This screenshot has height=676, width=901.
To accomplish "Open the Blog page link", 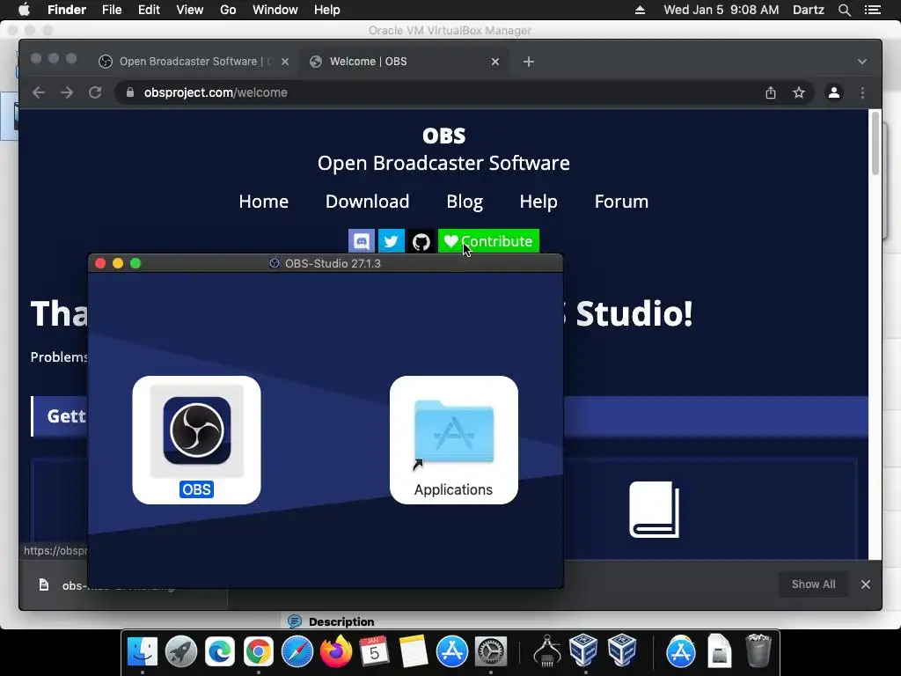I will 465,202.
